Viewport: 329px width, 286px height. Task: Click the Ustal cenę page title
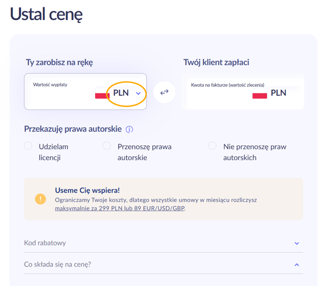[46, 14]
